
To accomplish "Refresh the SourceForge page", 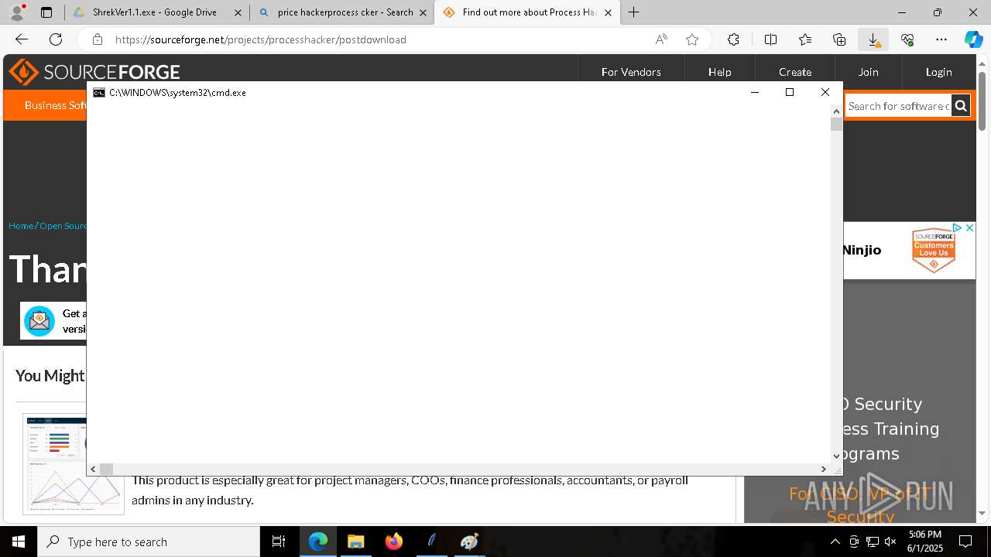I will 56,39.
